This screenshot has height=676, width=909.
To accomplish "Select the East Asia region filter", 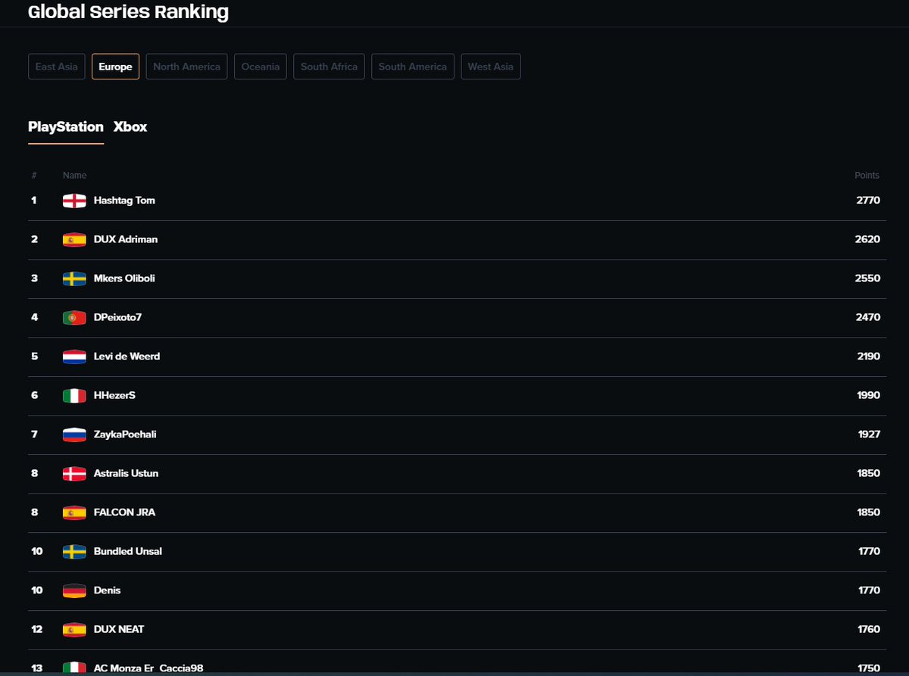I will (x=57, y=67).
